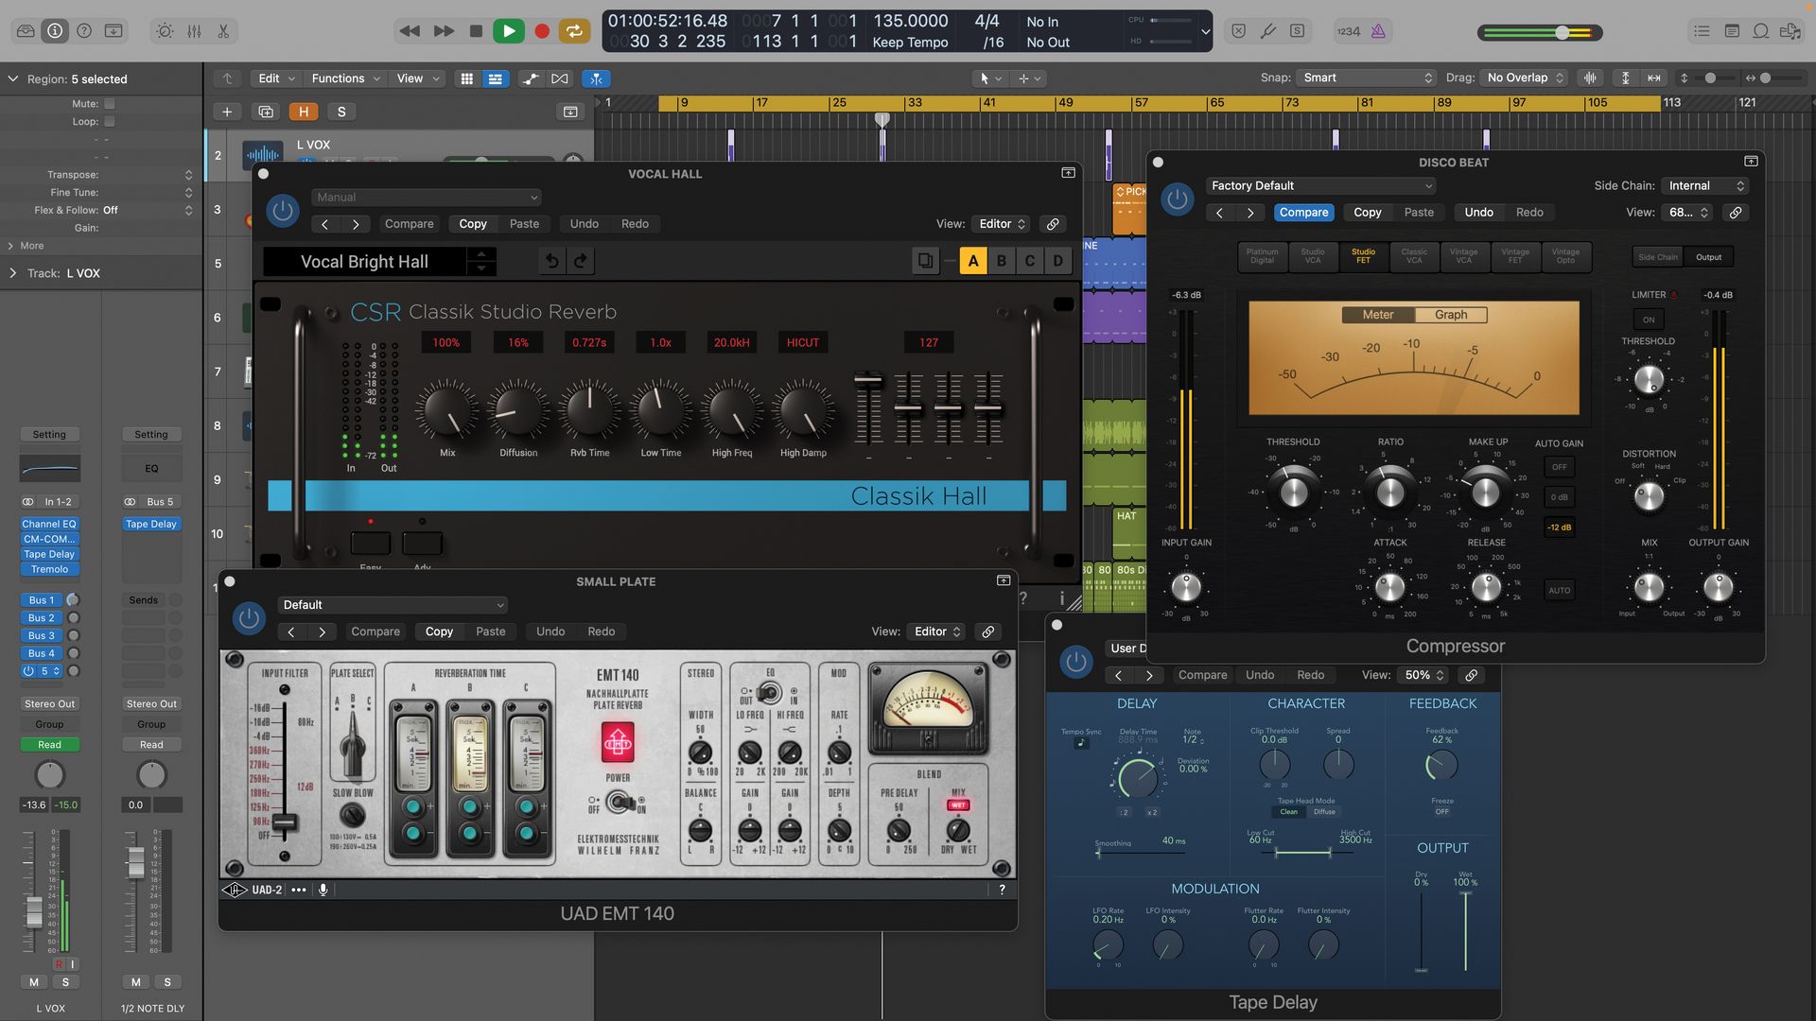Tick the Loop checkbox in Region inspector
This screenshot has height=1021, width=1816.
(x=109, y=121)
